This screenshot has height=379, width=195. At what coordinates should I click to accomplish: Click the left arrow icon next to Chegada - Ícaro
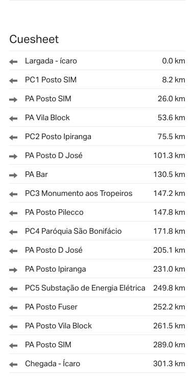click(13, 365)
